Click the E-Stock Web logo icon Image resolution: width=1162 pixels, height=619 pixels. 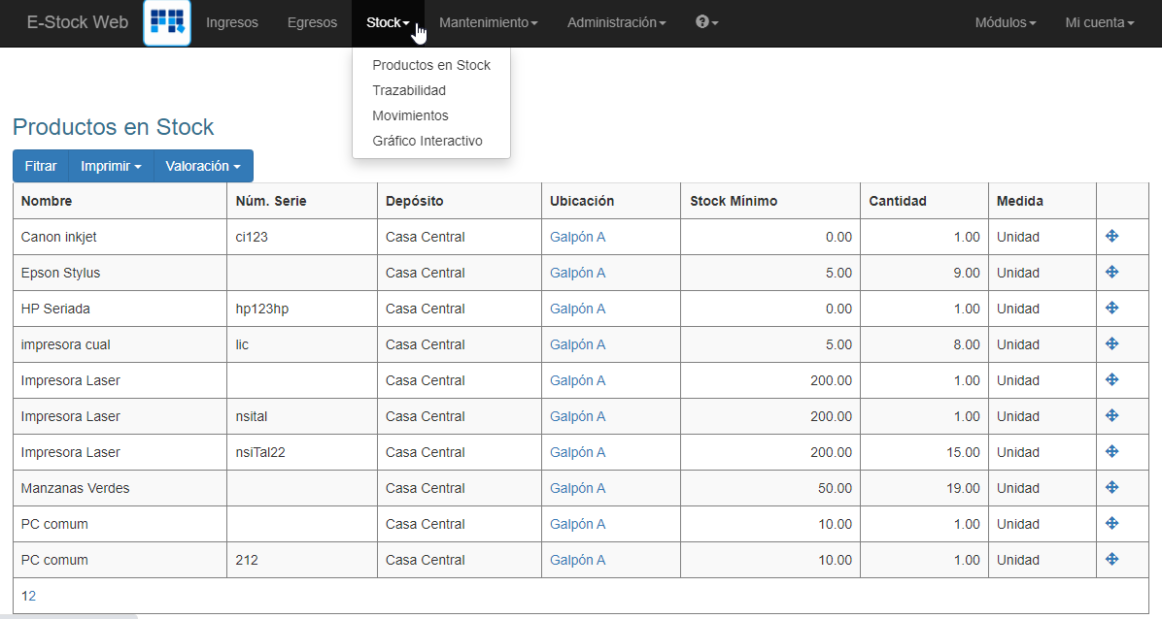[166, 22]
